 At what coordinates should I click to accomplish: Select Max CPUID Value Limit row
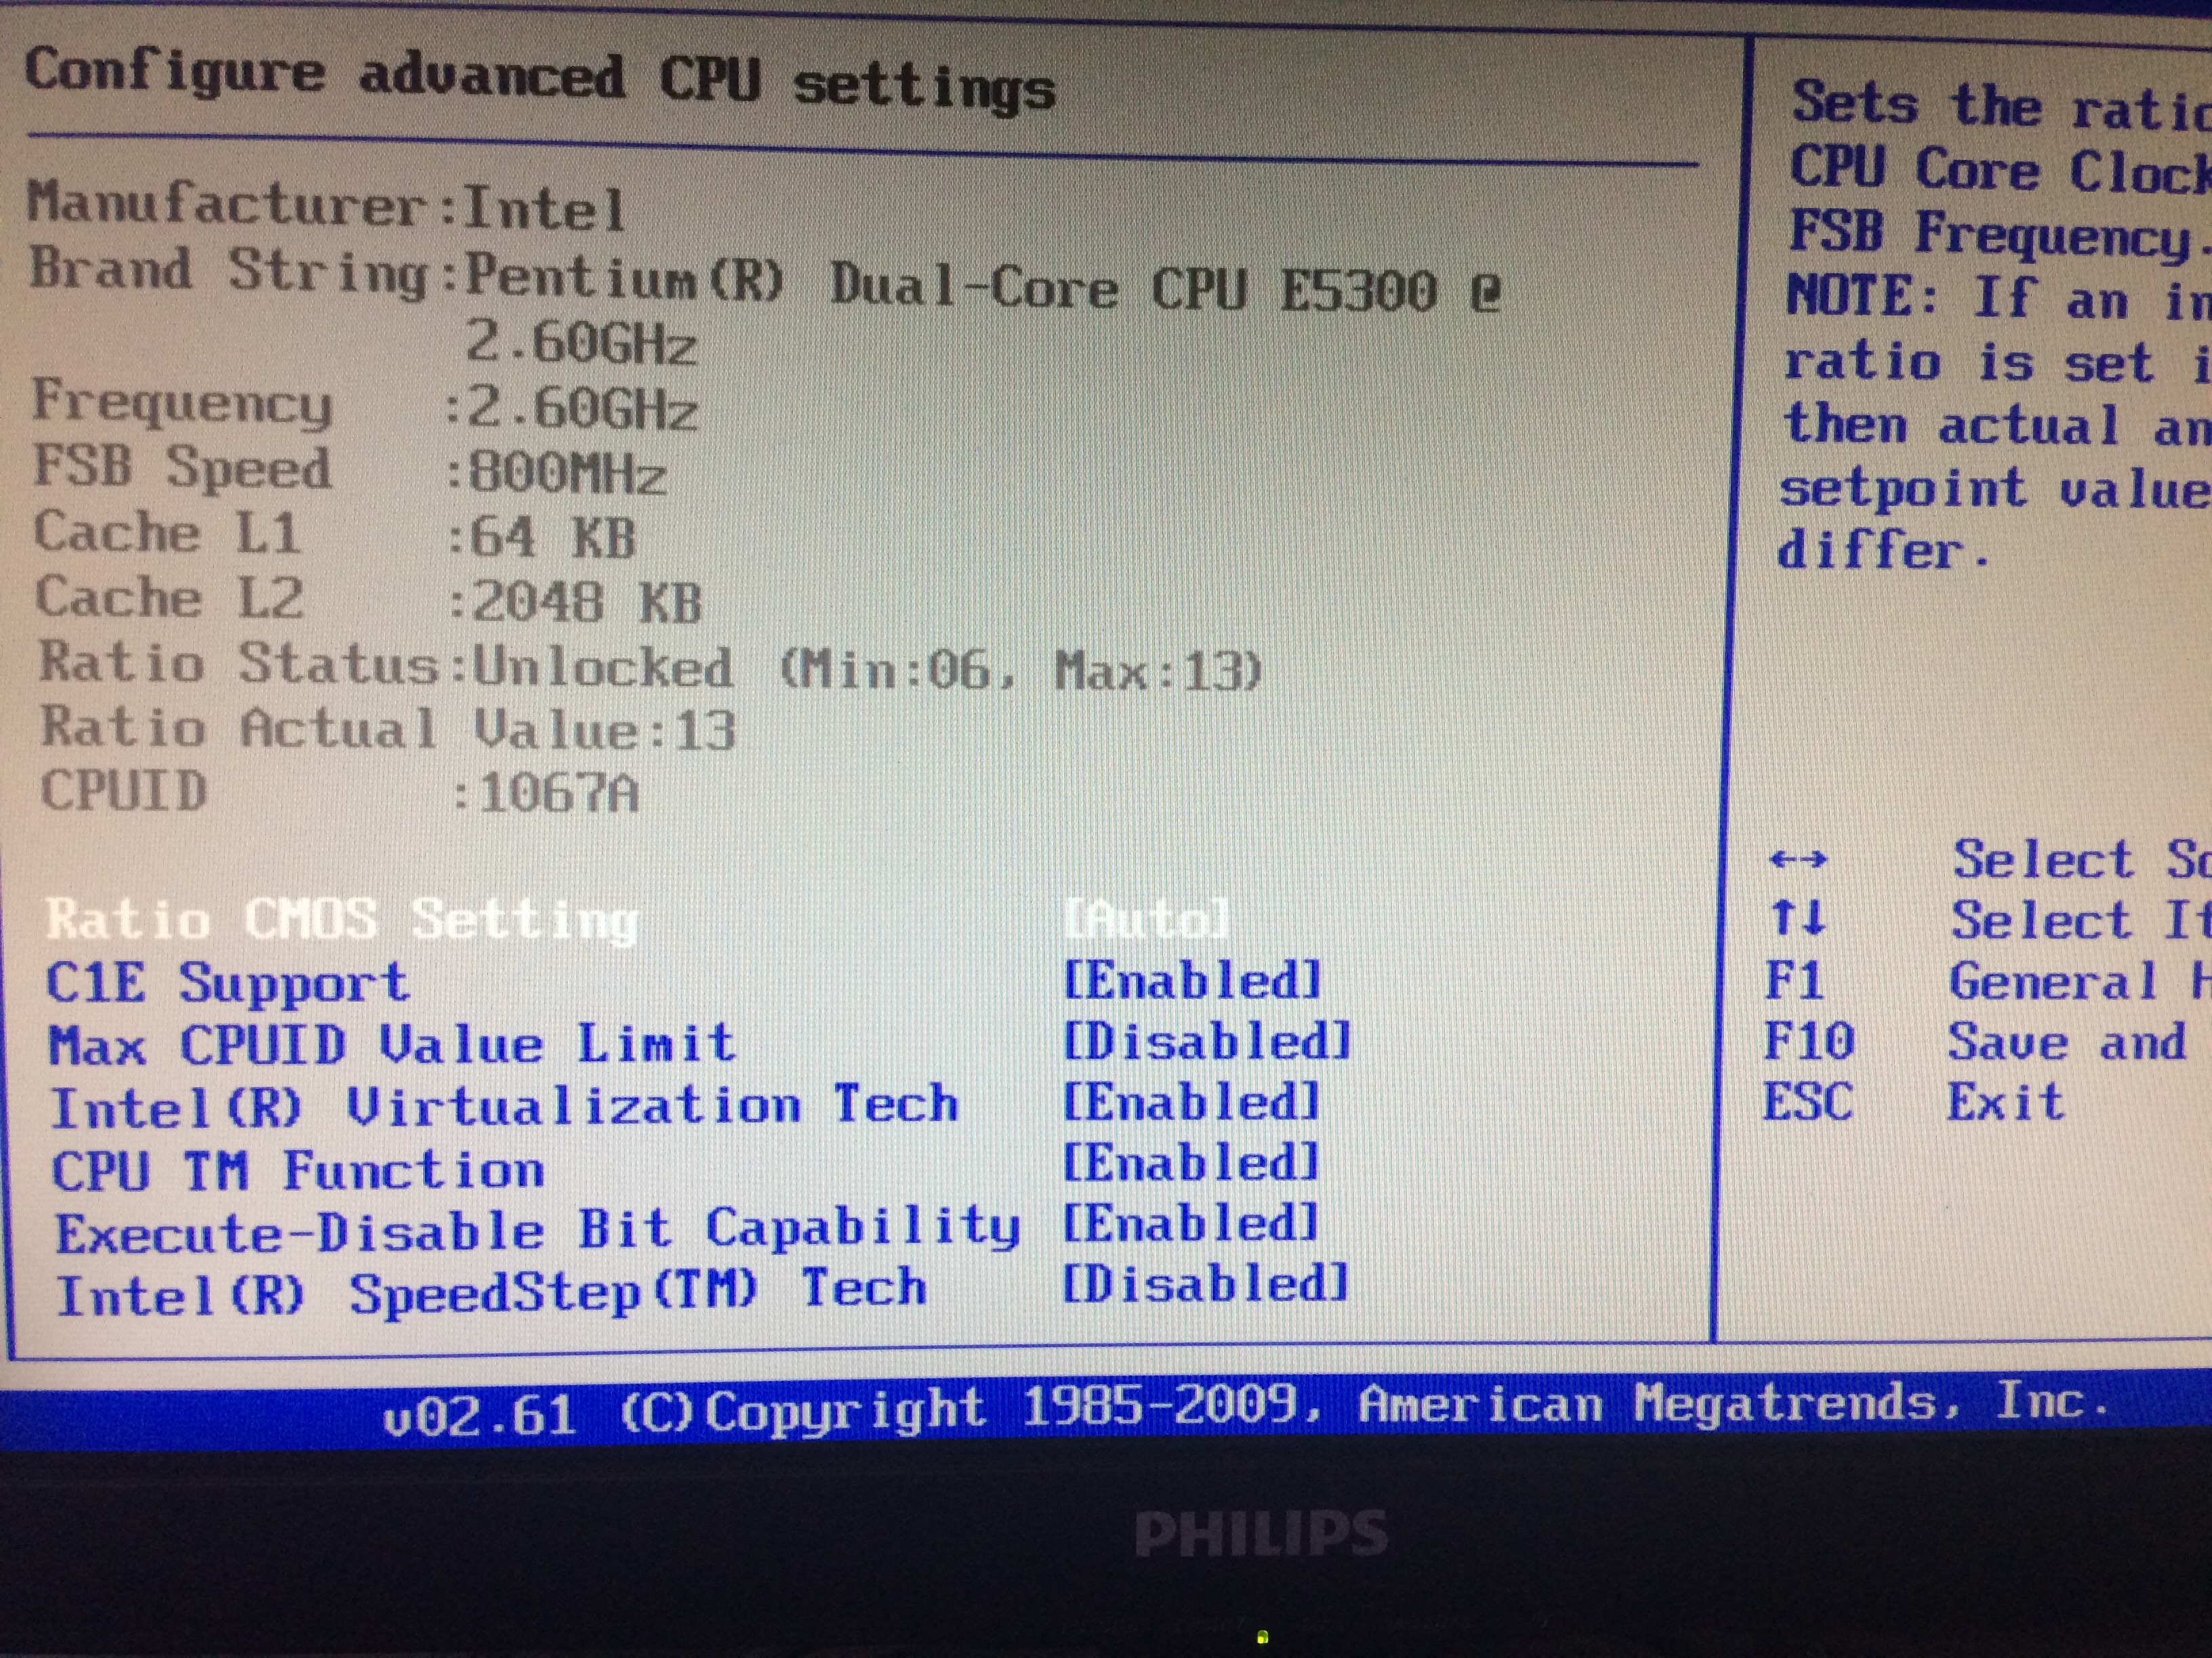(392, 1045)
